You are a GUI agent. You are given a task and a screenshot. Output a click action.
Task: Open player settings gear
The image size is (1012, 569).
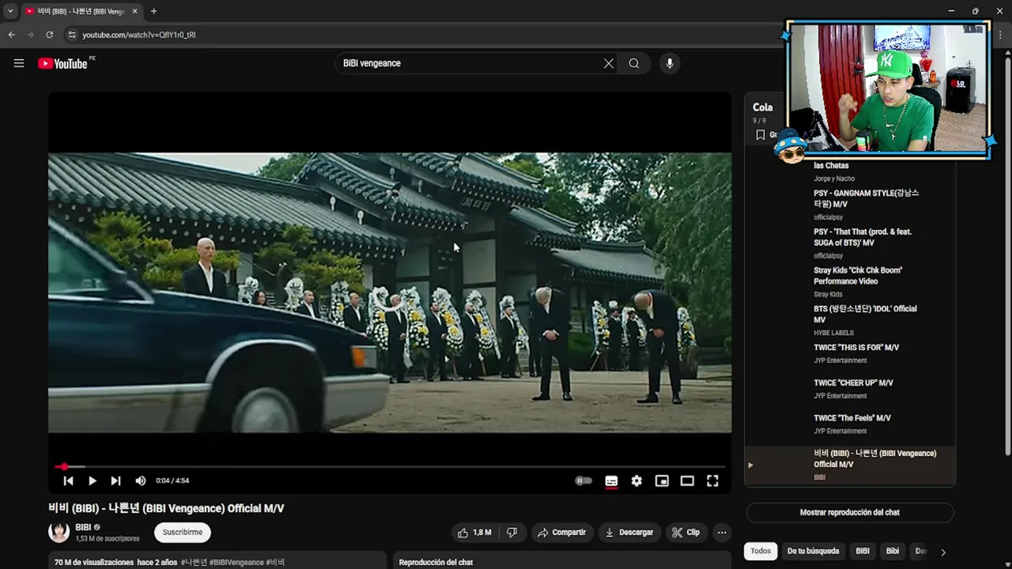click(636, 480)
